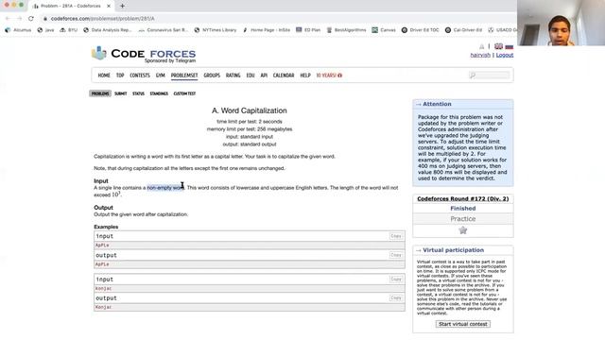Open EDU in navigation menu
The height and width of the screenshot is (340, 605).
pyautogui.click(x=251, y=76)
